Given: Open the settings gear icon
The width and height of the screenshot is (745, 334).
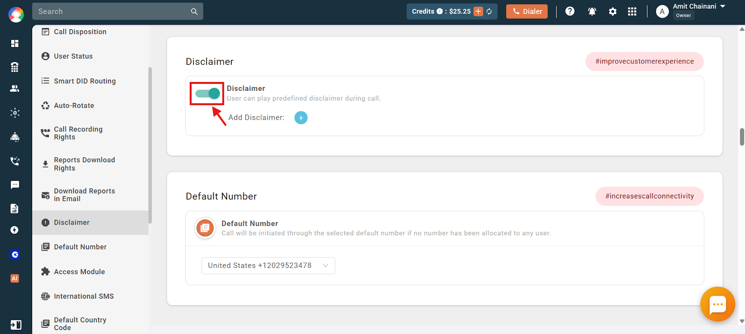Looking at the screenshot, I should click(x=613, y=12).
